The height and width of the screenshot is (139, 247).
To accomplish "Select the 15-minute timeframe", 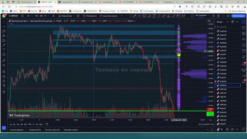I will pos(36,16).
